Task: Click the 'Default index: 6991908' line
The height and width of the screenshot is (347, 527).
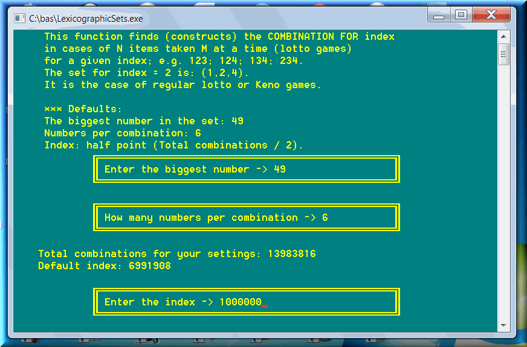Action: point(105,266)
